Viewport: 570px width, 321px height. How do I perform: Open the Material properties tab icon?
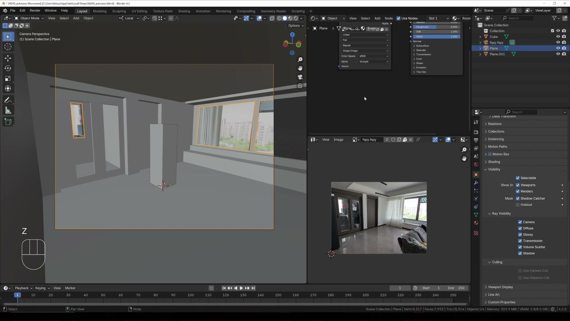pos(476,223)
